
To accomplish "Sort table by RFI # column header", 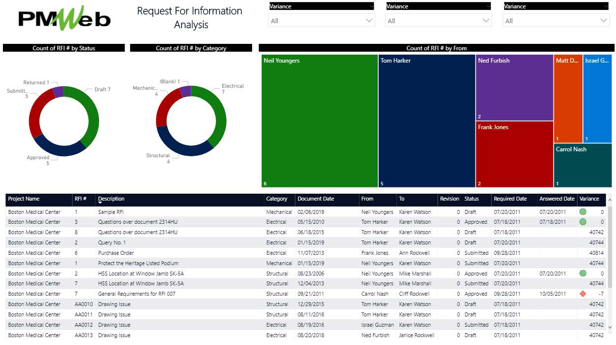I will pos(80,199).
